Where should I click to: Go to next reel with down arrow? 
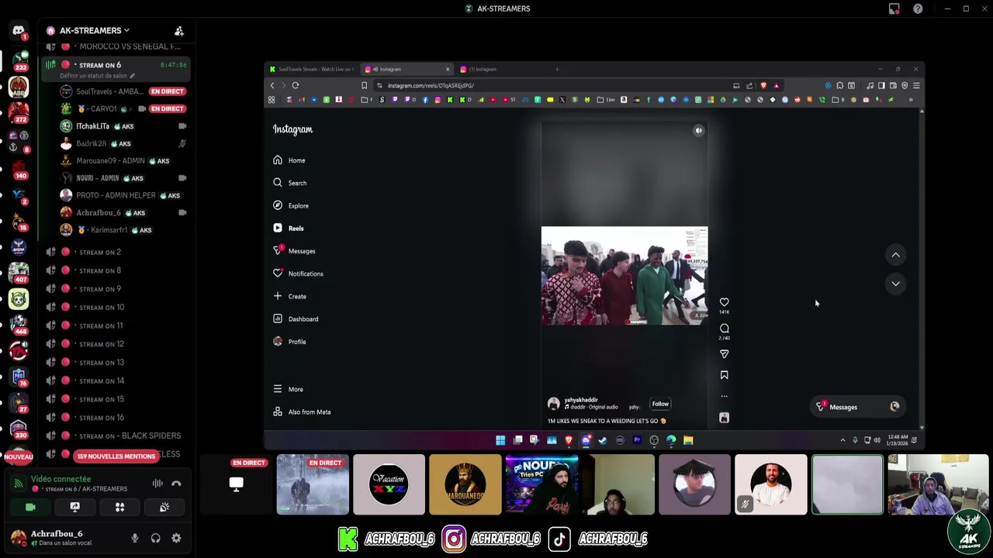point(895,284)
